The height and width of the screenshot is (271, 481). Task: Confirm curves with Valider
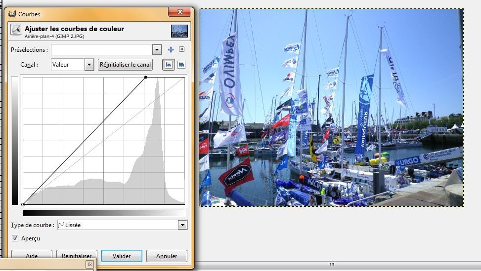122,256
